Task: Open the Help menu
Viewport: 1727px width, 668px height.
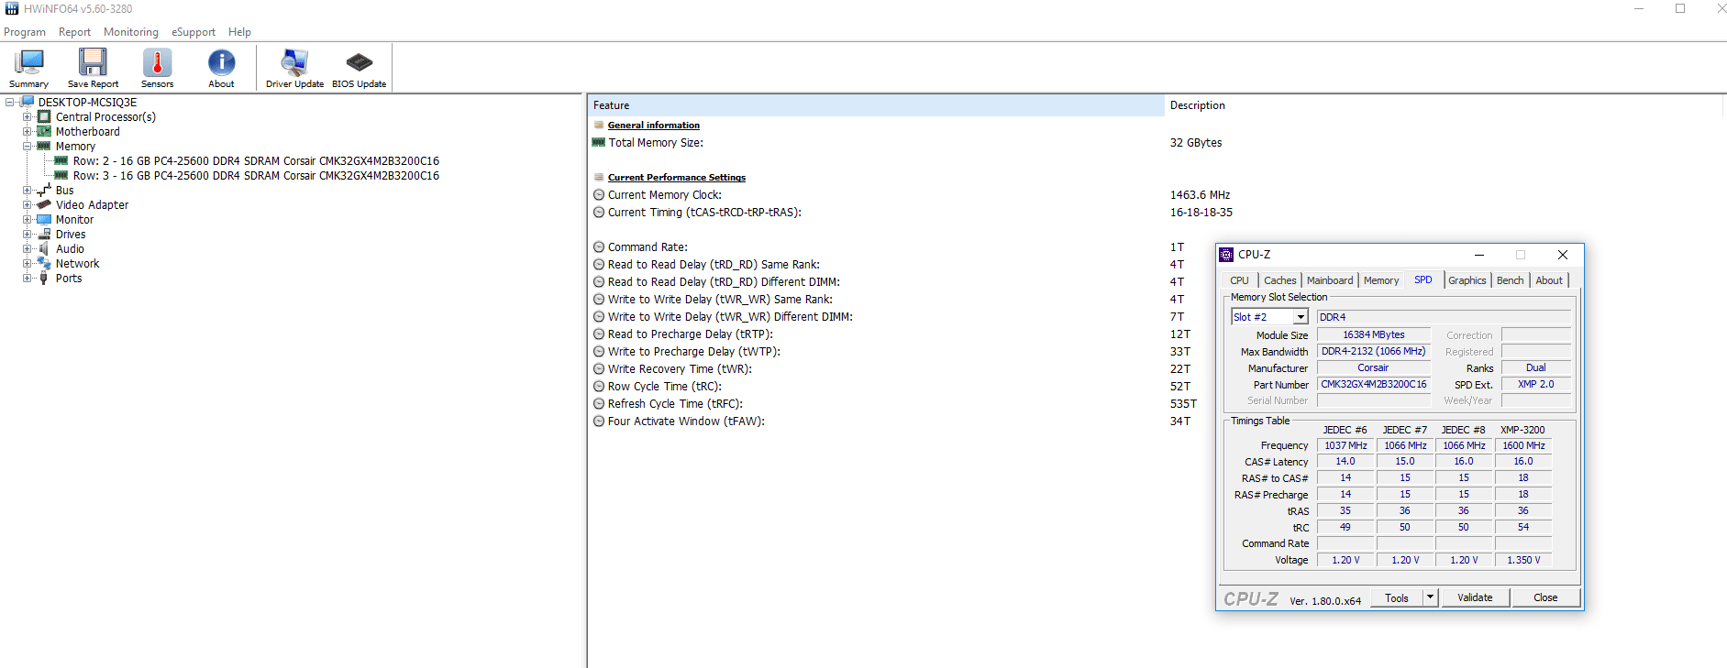Action: pos(239,32)
